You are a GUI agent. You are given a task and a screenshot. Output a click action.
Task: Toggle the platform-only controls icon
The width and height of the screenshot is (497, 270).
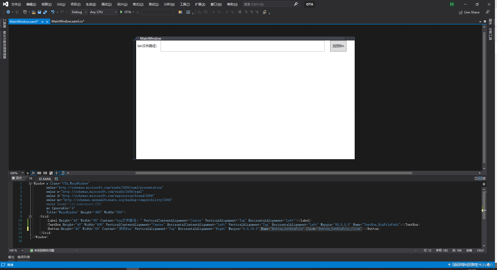point(63,173)
